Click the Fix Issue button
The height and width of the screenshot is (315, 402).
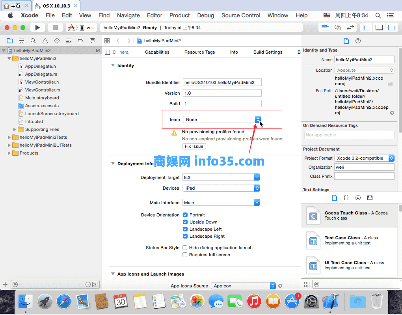coord(194,146)
